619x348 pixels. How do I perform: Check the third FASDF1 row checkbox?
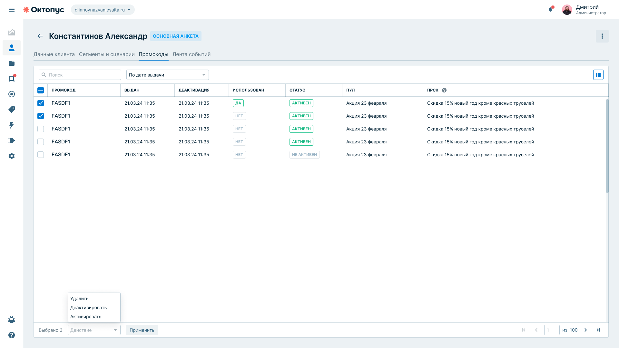click(41, 129)
